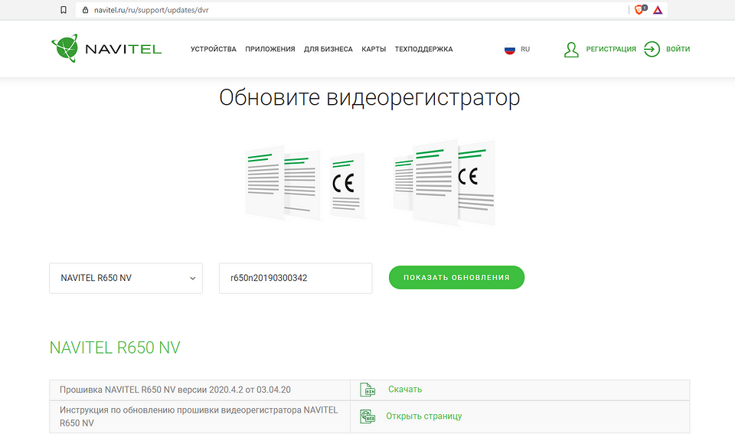The height and width of the screenshot is (447, 735).
Task: Open the Brave Shields icon in the toolbar
Action: [x=637, y=10]
